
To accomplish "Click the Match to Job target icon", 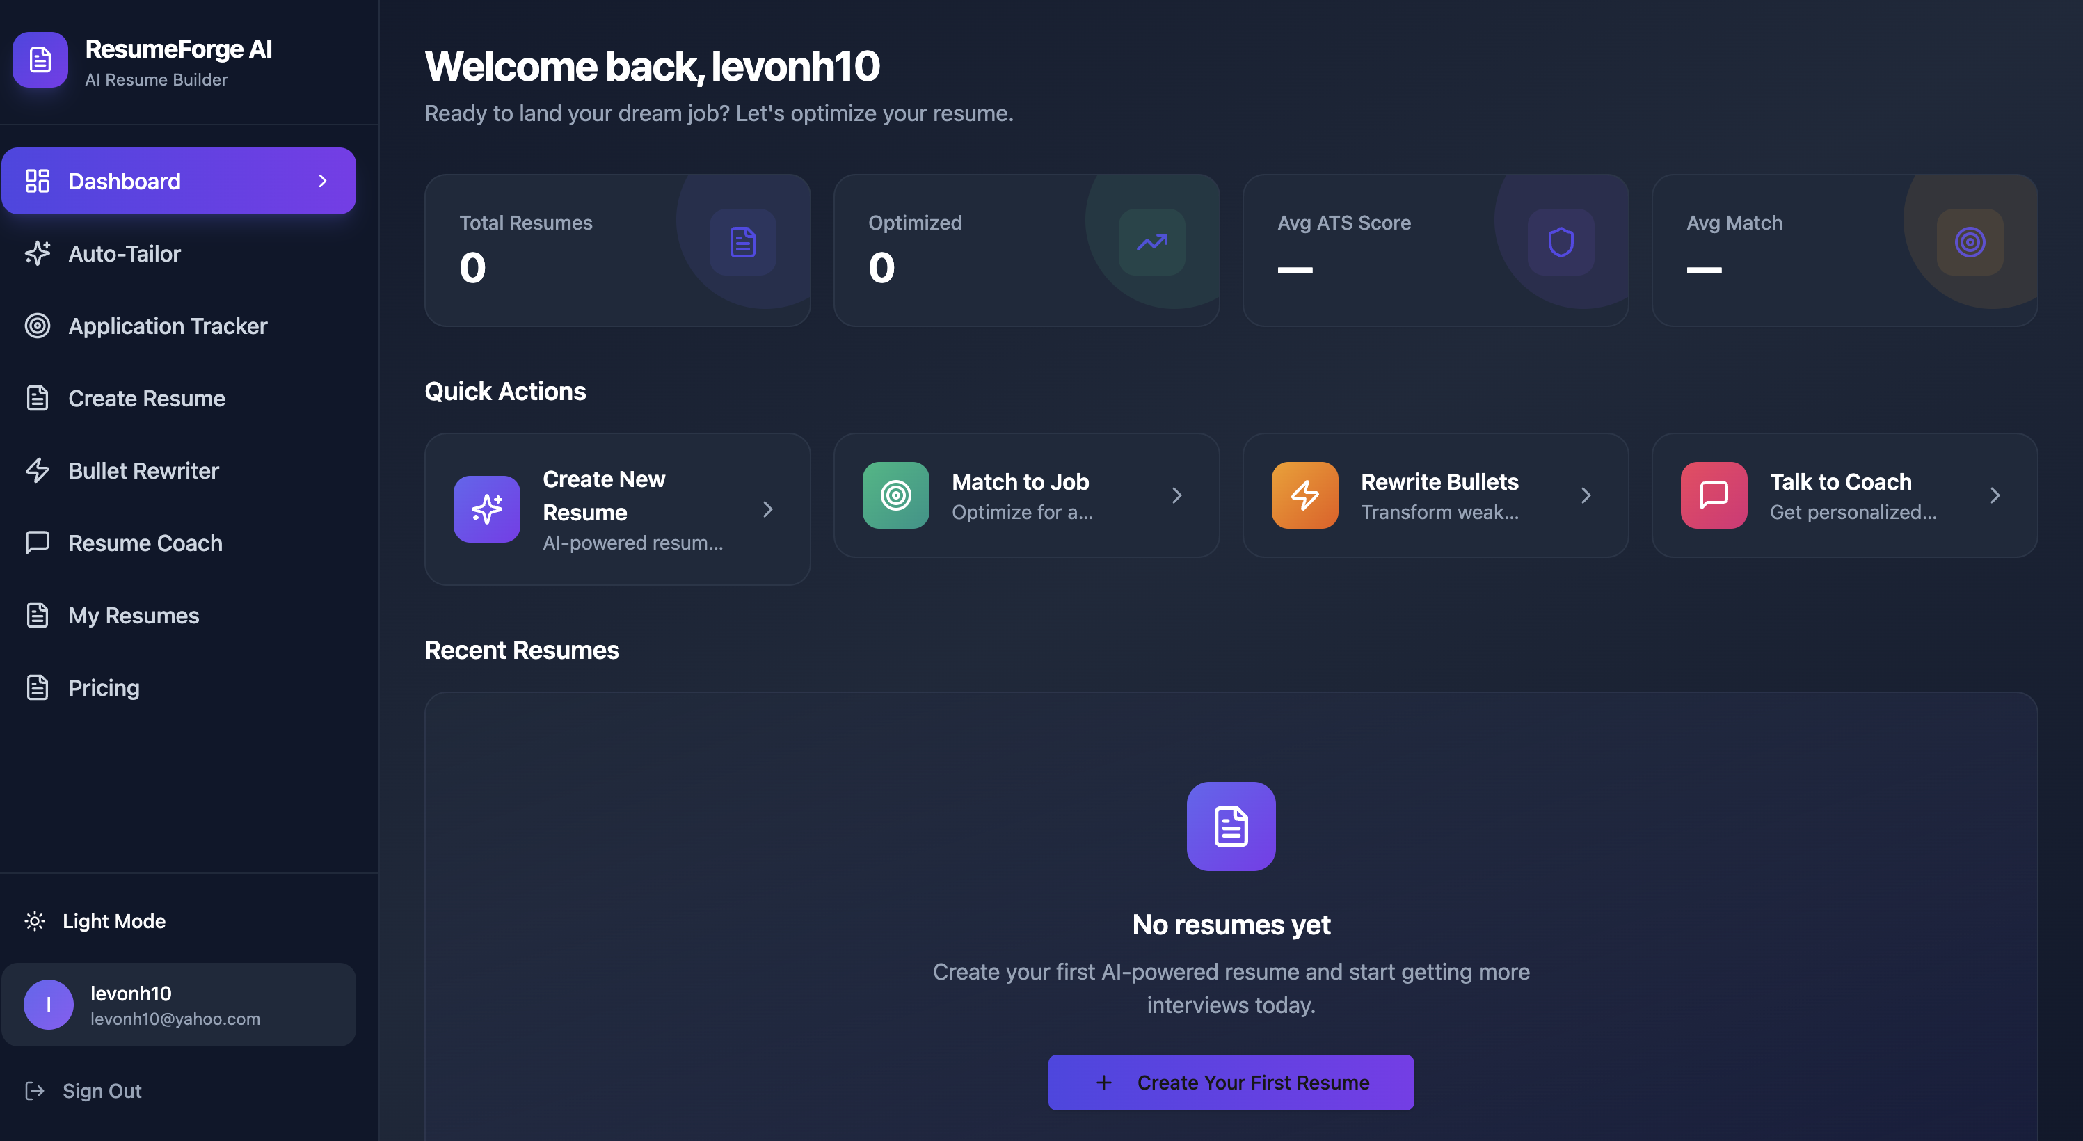I will pyautogui.click(x=894, y=495).
